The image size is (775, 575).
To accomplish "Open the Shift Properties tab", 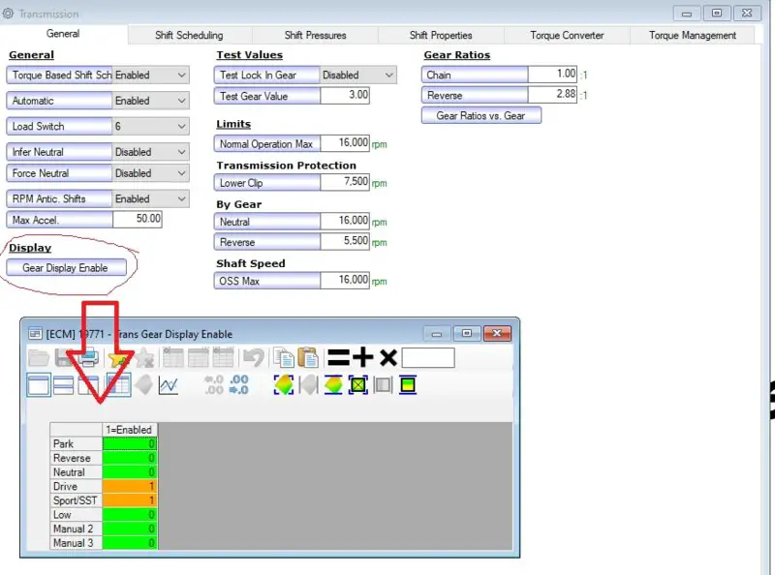I will point(441,35).
